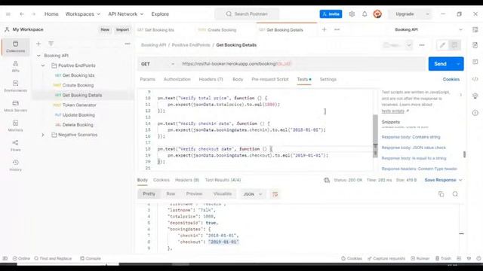Switch to the request Settings tab
Screen dimensions: 483x271
328,79
